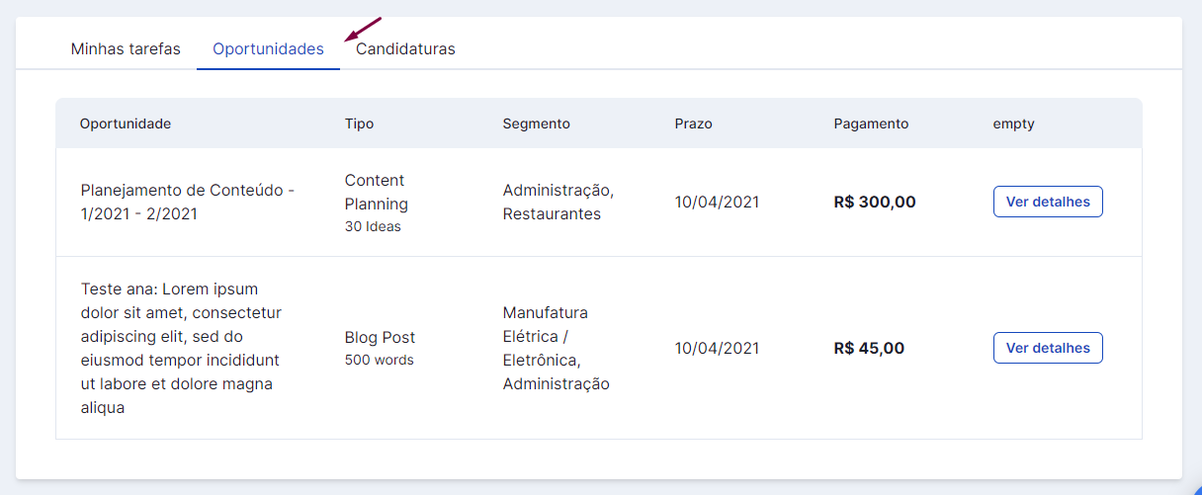Screen dimensions: 1202x495
Task: Click the Content Planning type cell
Action: [377, 203]
